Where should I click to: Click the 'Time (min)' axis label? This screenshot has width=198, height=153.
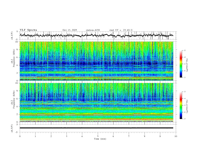pyautogui.click(x=100, y=139)
